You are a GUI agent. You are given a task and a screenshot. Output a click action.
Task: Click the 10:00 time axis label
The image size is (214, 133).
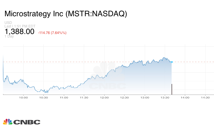click(x=23, y=98)
